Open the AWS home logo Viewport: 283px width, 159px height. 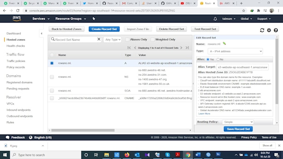[x=17, y=19]
